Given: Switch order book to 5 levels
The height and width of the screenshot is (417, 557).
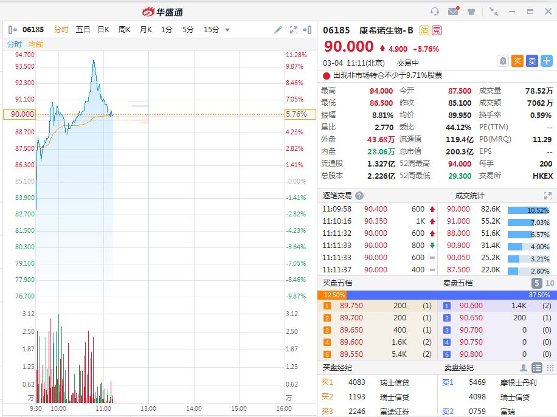Looking at the screenshot, I should coord(537,283).
